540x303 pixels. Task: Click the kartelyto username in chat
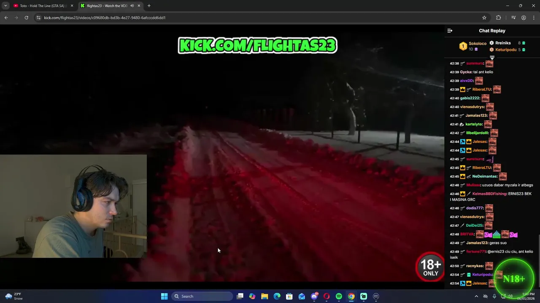474,124
